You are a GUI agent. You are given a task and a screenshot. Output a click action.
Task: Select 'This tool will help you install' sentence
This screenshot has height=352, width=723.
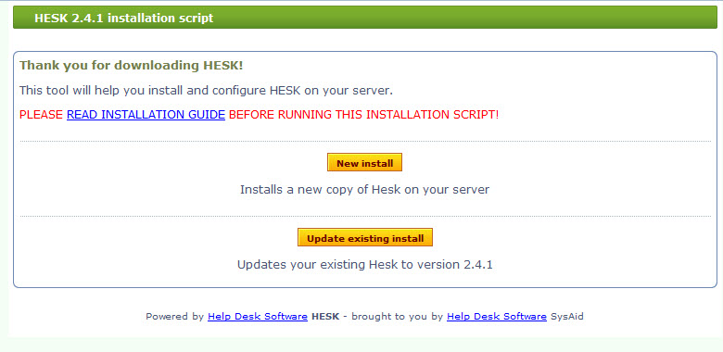(206, 91)
